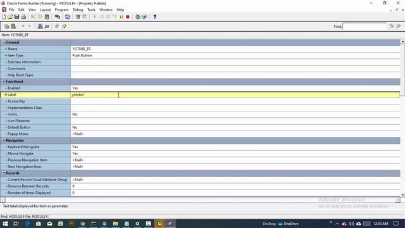Image resolution: width=405 pixels, height=228 pixels.
Task: Click the Copy Properties icon in the palette toolbar
Action: point(6,27)
